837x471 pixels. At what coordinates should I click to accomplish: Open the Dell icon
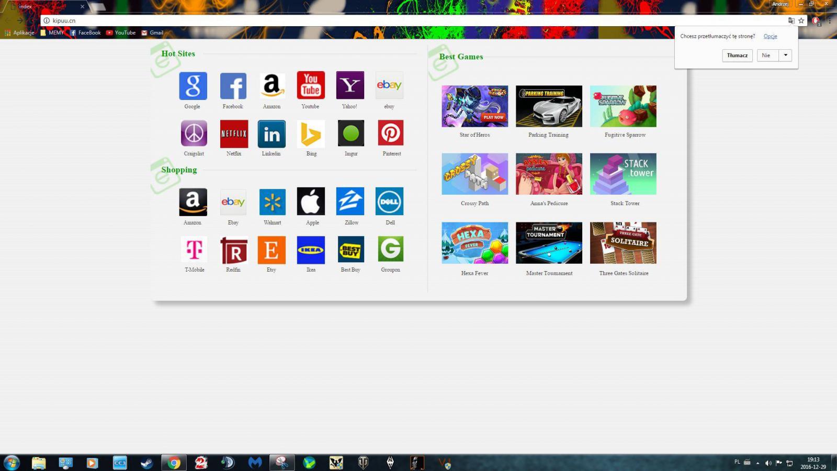pyautogui.click(x=389, y=201)
